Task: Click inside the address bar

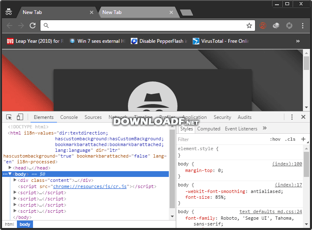Action: pos(148,26)
